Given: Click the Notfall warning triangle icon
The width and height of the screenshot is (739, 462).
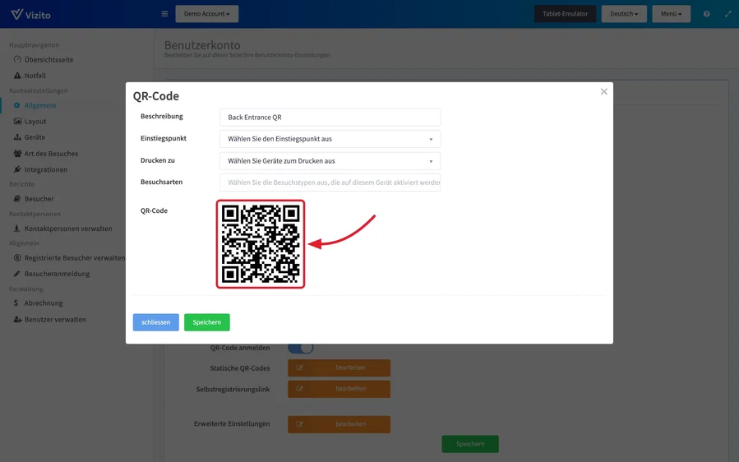Looking at the screenshot, I should (17, 76).
